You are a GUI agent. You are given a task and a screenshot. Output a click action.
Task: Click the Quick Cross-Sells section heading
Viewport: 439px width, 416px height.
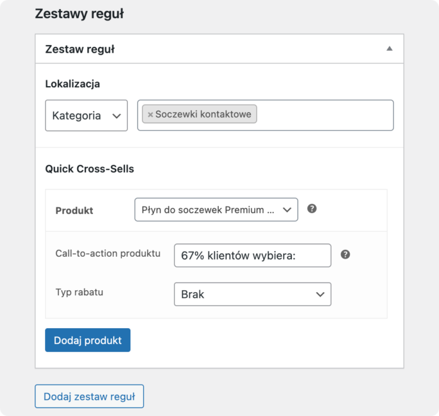90,169
